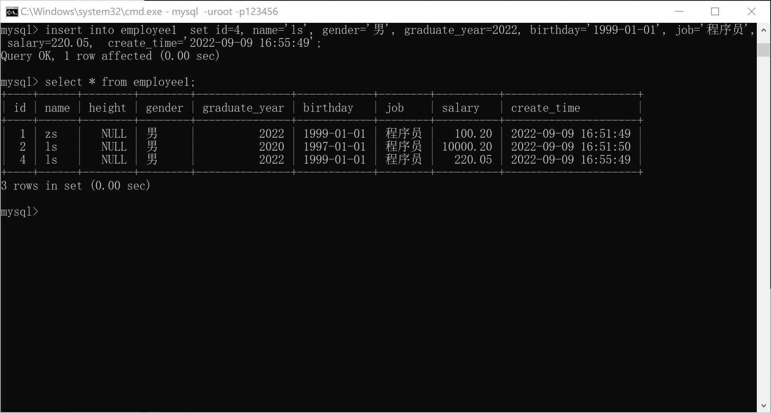Click 'Query OK, 1 row affected' message
This screenshot has height=413, width=771.
[76, 56]
